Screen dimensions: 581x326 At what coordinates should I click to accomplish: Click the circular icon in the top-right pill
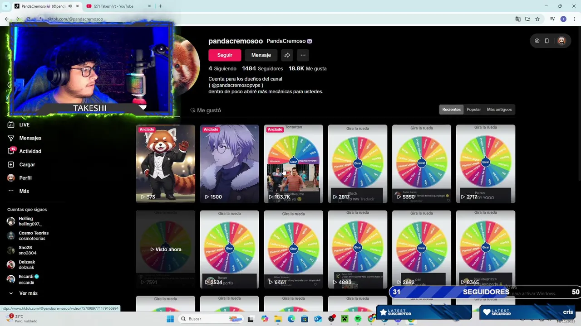click(537, 41)
